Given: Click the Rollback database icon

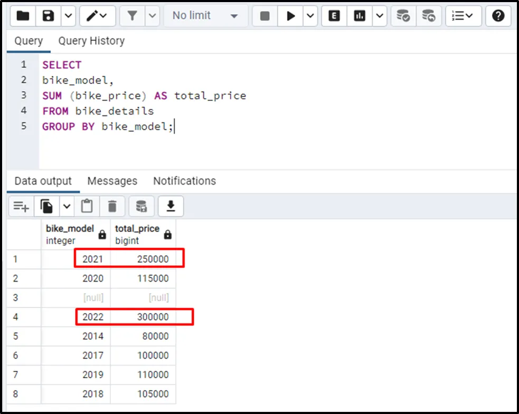Looking at the screenshot, I should [x=429, y=16].
